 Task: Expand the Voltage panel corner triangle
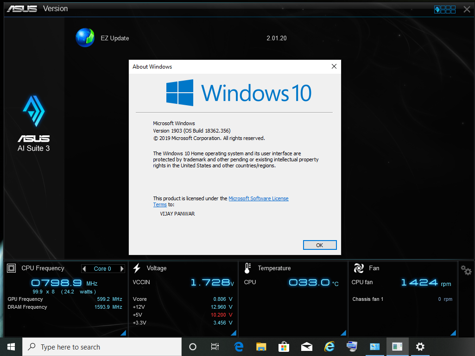234,333
